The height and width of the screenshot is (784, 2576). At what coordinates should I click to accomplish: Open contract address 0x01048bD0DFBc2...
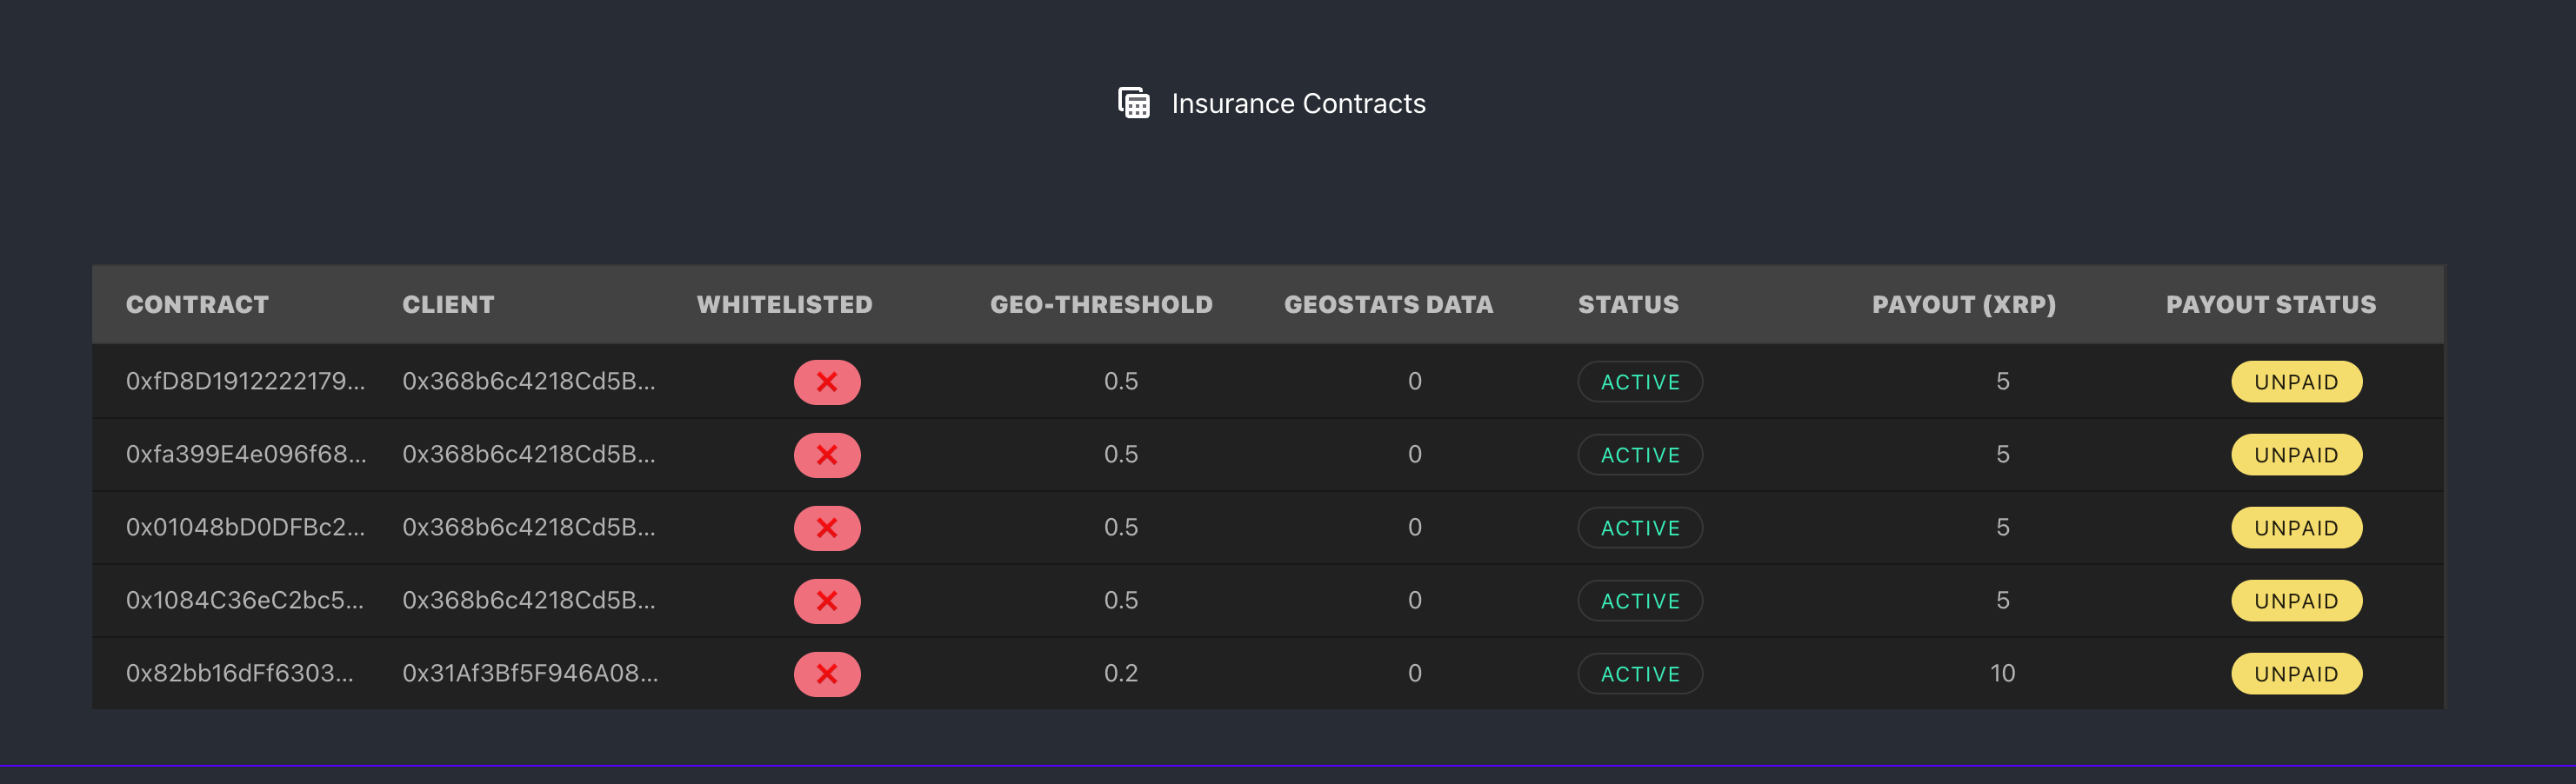coord(245,527)
